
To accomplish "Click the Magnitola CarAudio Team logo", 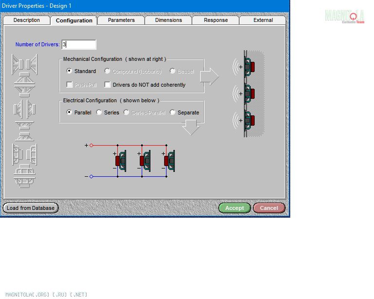I will click(344, 16).
